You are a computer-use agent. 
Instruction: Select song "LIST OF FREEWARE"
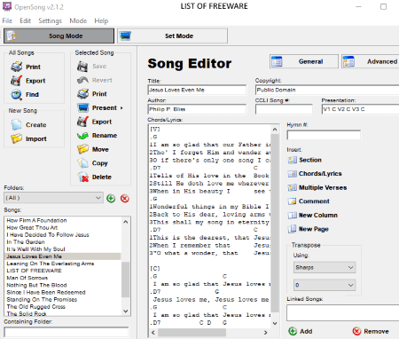[34, 271]
